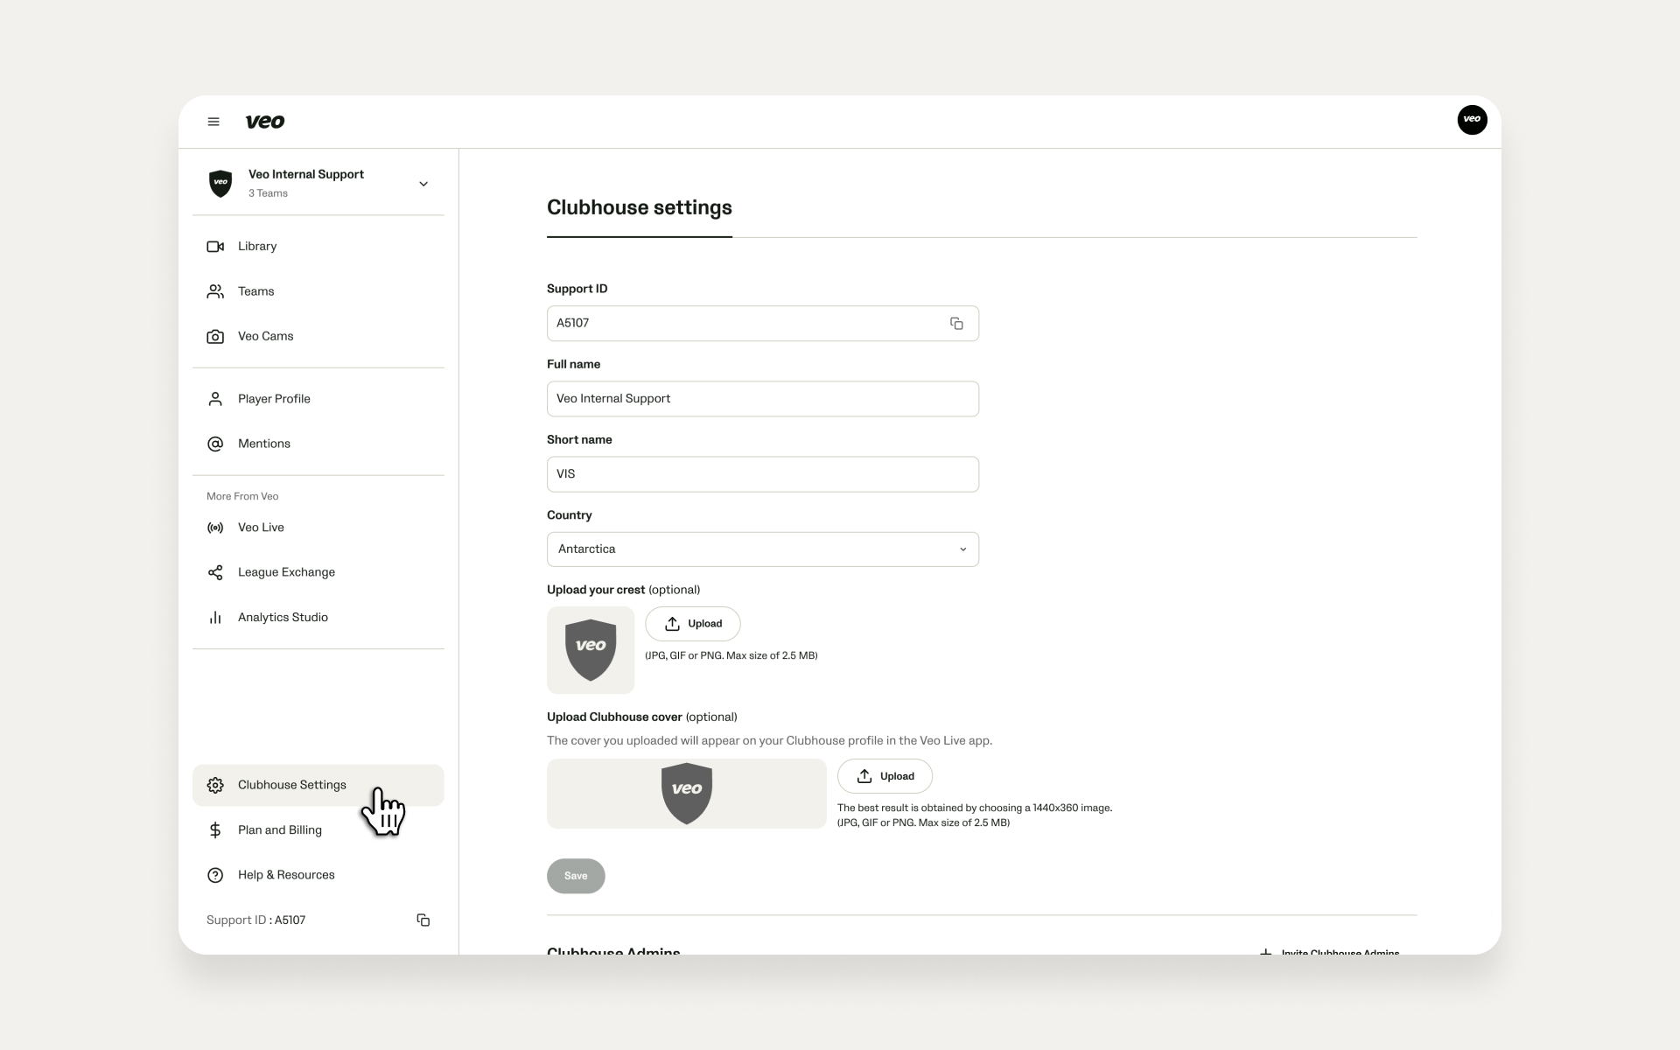This screenshot has width=1680, height=1050.
Task: Select the Clubhouse settings tab heading
Action: (x=640, y=208)
